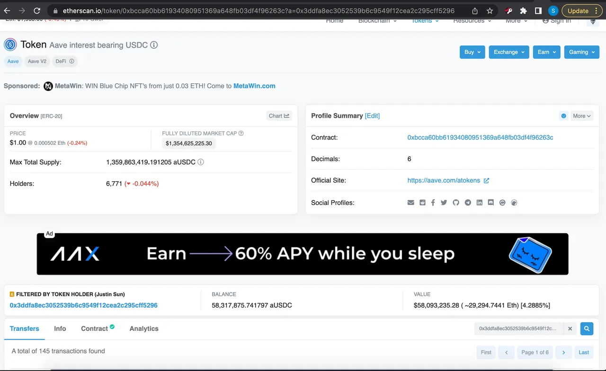Click the Last page button

tap(584, 352)
